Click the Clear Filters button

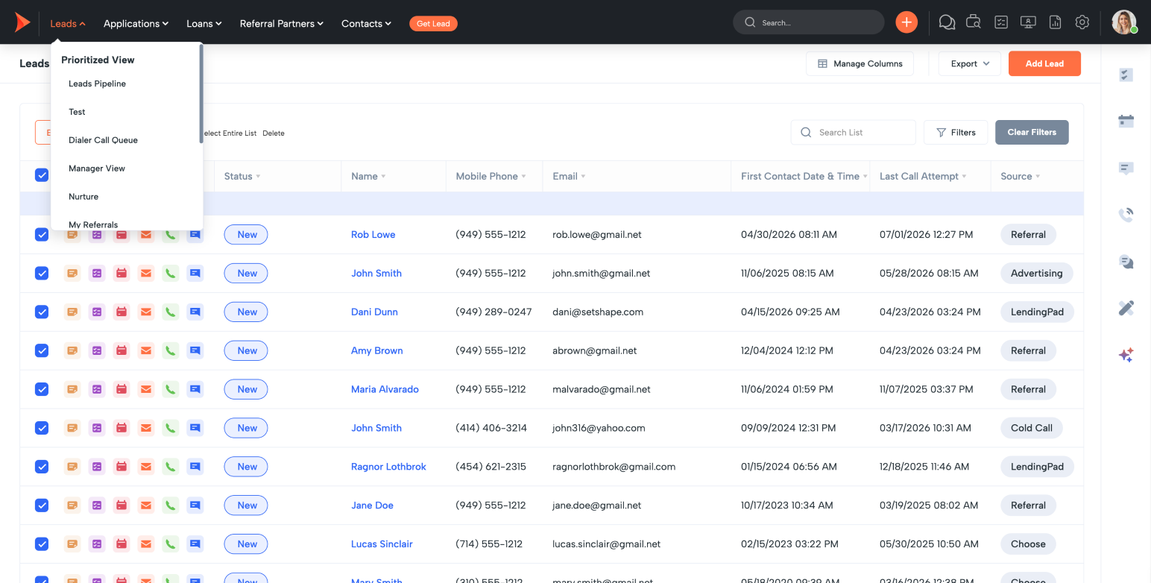1032,132
